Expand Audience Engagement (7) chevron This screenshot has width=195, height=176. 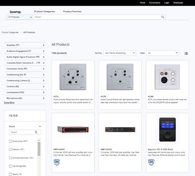43,51
